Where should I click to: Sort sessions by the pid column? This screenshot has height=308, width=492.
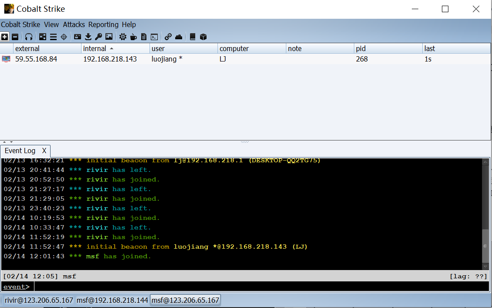pyautogui.click(x=388, y=48)
